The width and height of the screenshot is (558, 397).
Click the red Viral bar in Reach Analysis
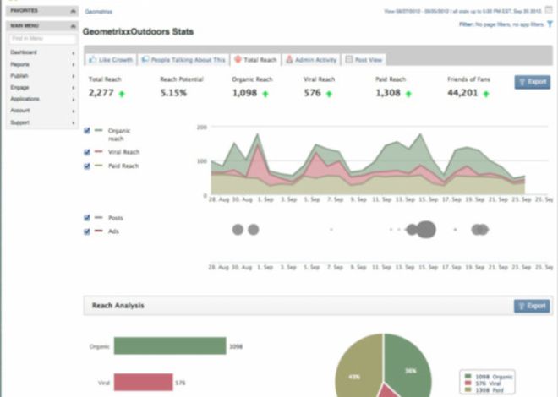click(144, 382)
